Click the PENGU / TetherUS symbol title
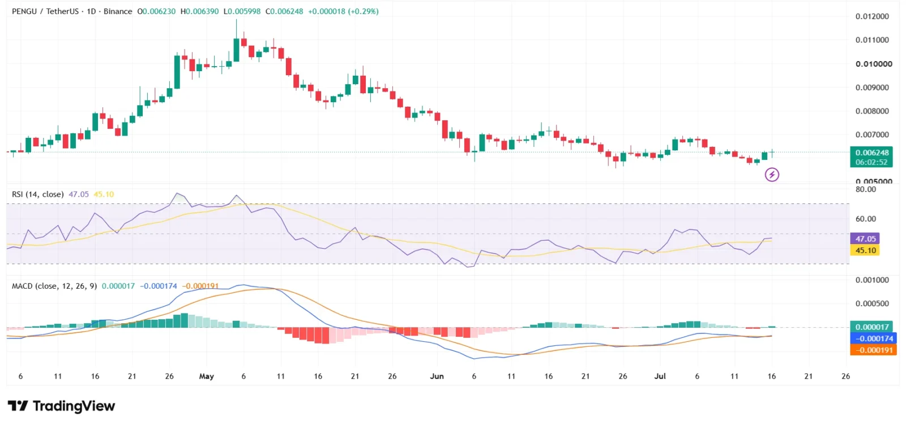The image size is (906, 426). coord(45,11)
